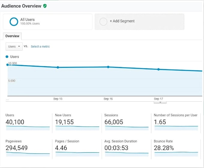Click the green verified shield icon
Viewport: 204px width, 168px height.
[45, 6]
